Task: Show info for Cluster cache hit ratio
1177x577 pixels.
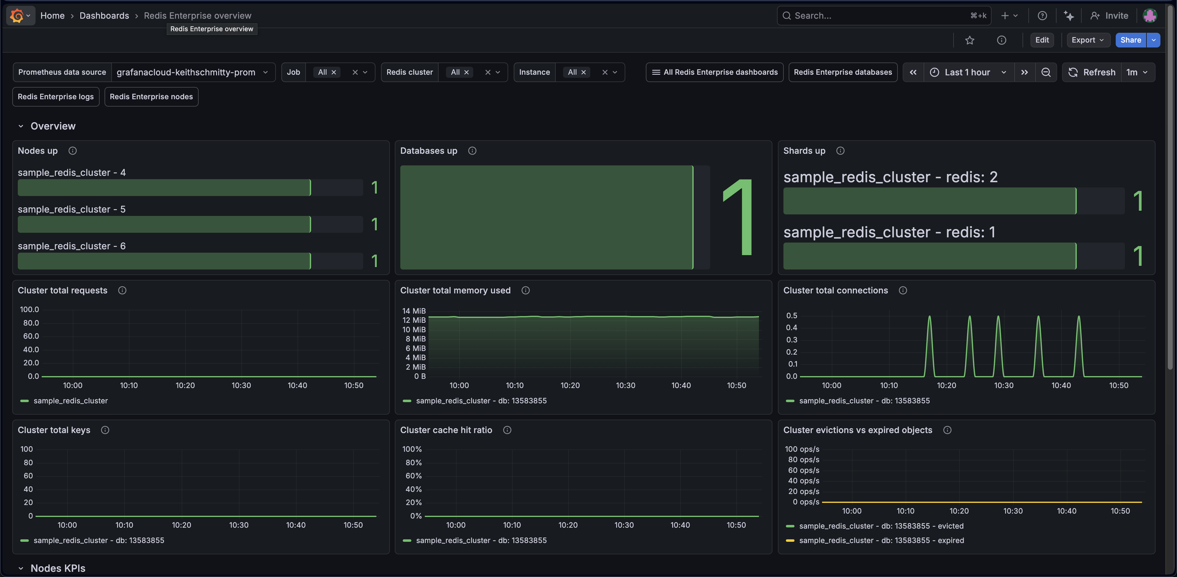Action: 507,430
